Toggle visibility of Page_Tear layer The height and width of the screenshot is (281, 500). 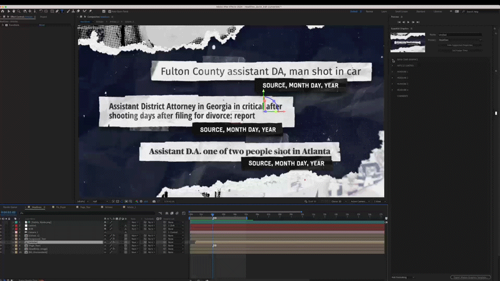pos(1,246)
